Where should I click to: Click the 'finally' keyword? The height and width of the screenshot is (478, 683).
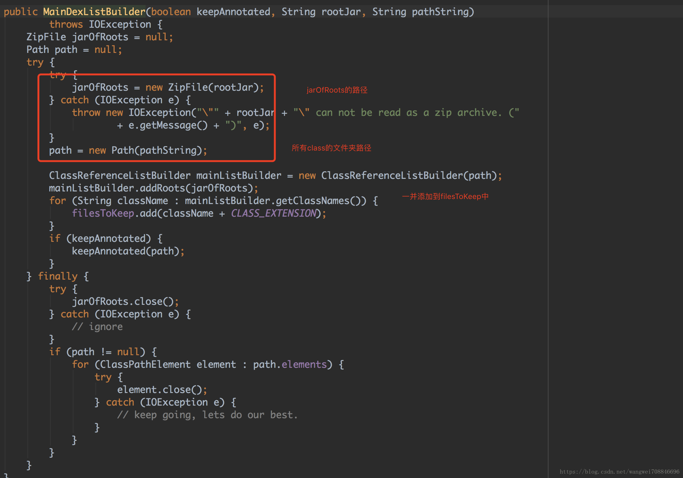pos(57,276)
